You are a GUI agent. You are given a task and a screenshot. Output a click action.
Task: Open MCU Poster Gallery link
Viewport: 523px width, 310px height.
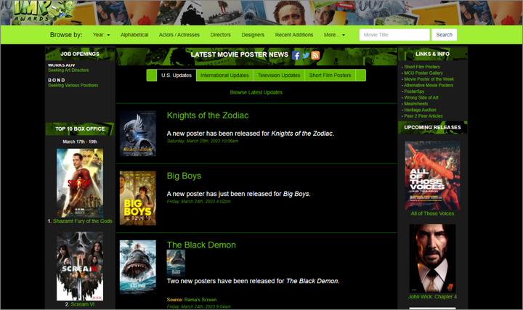coord(423,73)
